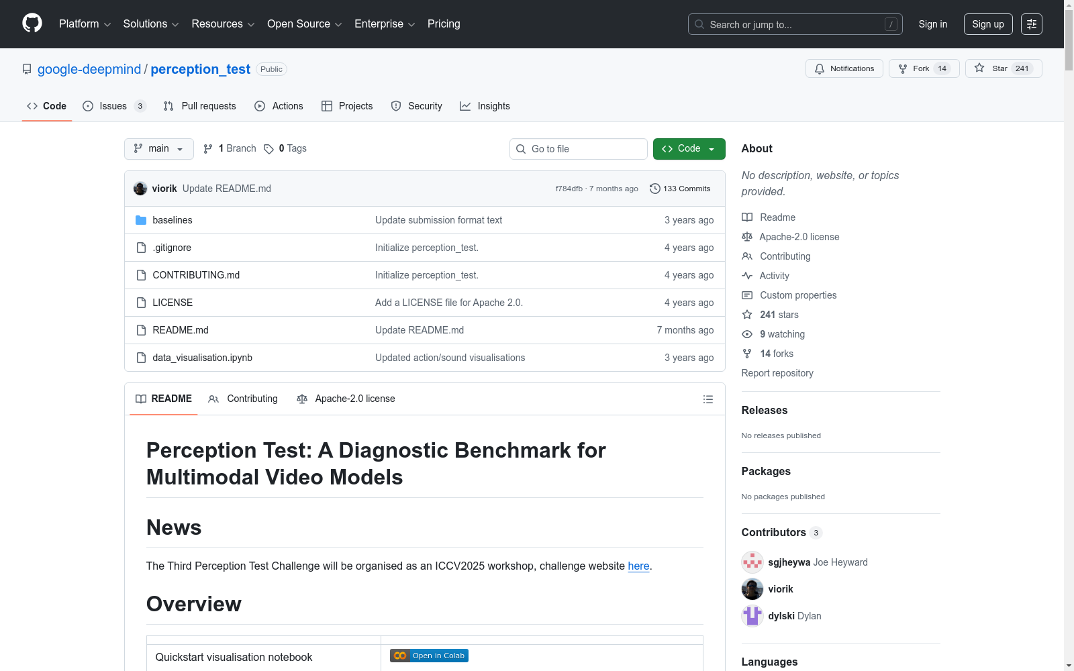This screenshot has height=671, width=1074.
Task: Open the Security tab
Action: [416, 106]
